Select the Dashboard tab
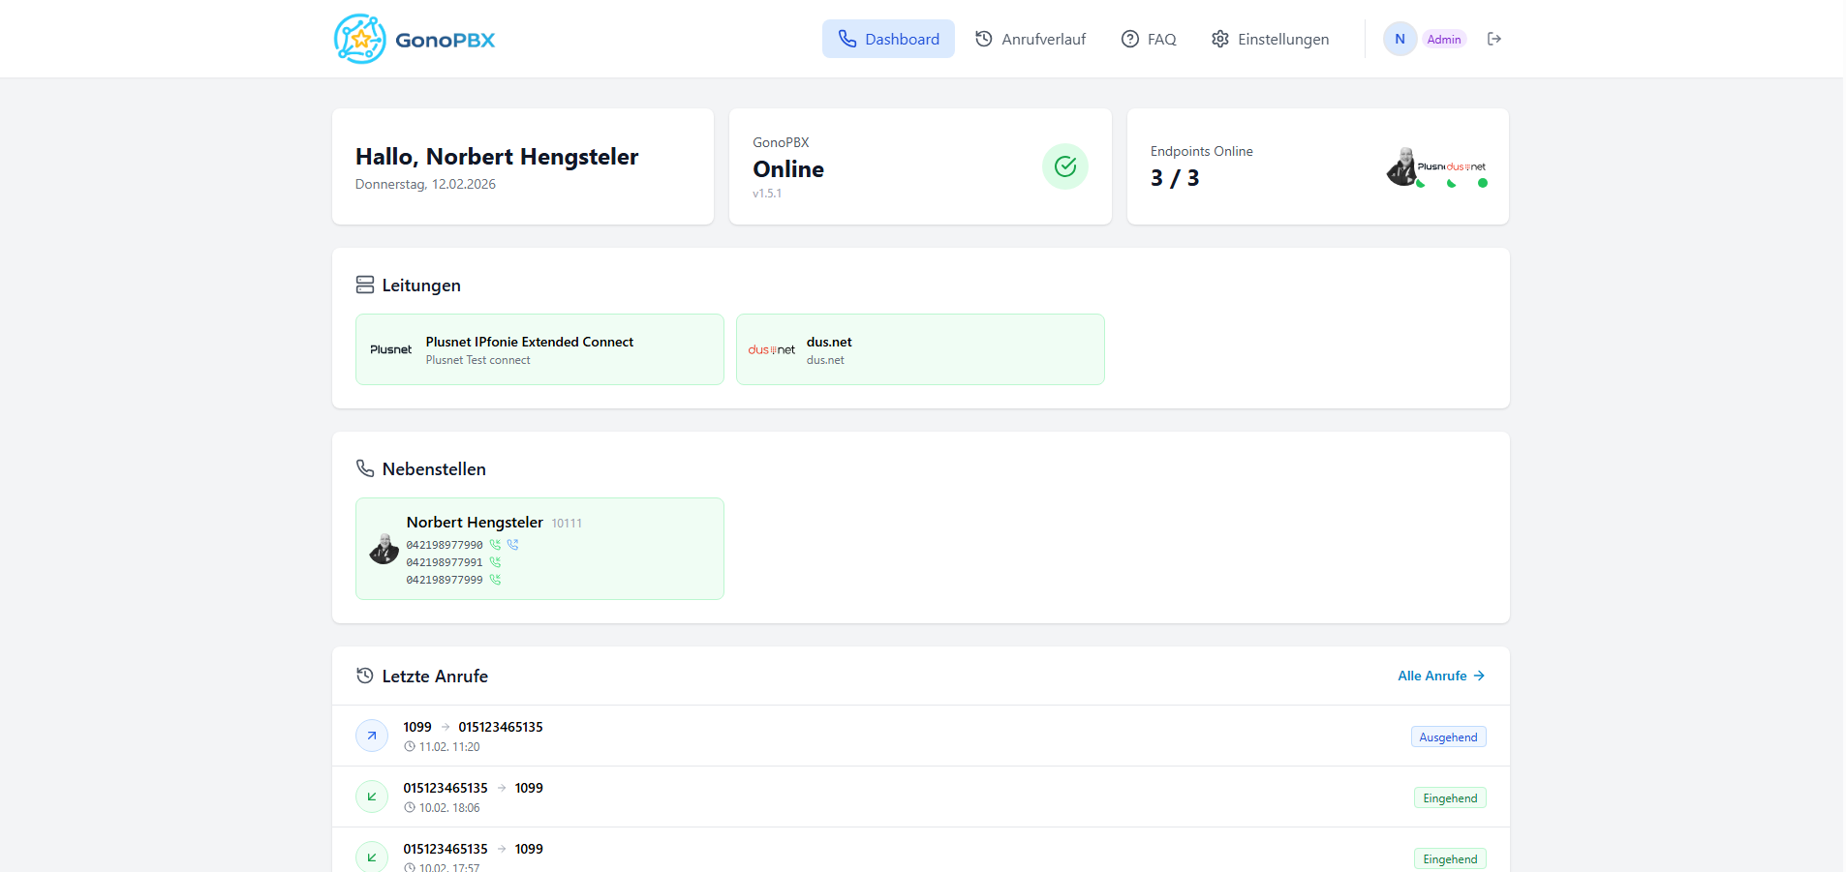This screenshot has width=1846, height=872. tap(888, 38)
